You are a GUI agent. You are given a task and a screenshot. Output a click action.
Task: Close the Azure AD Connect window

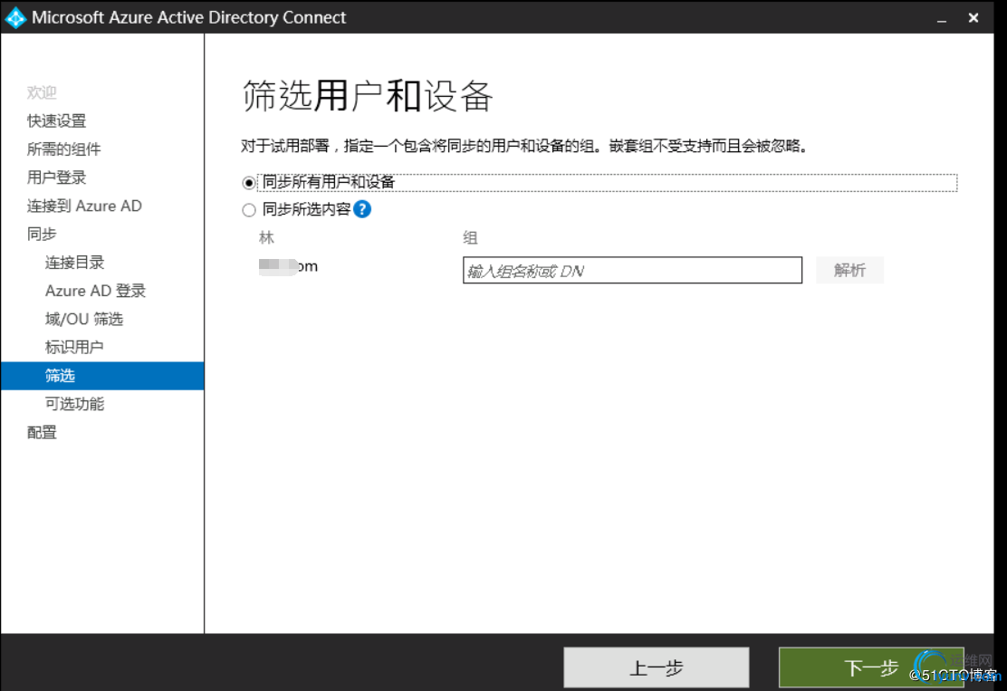point(973,18)
